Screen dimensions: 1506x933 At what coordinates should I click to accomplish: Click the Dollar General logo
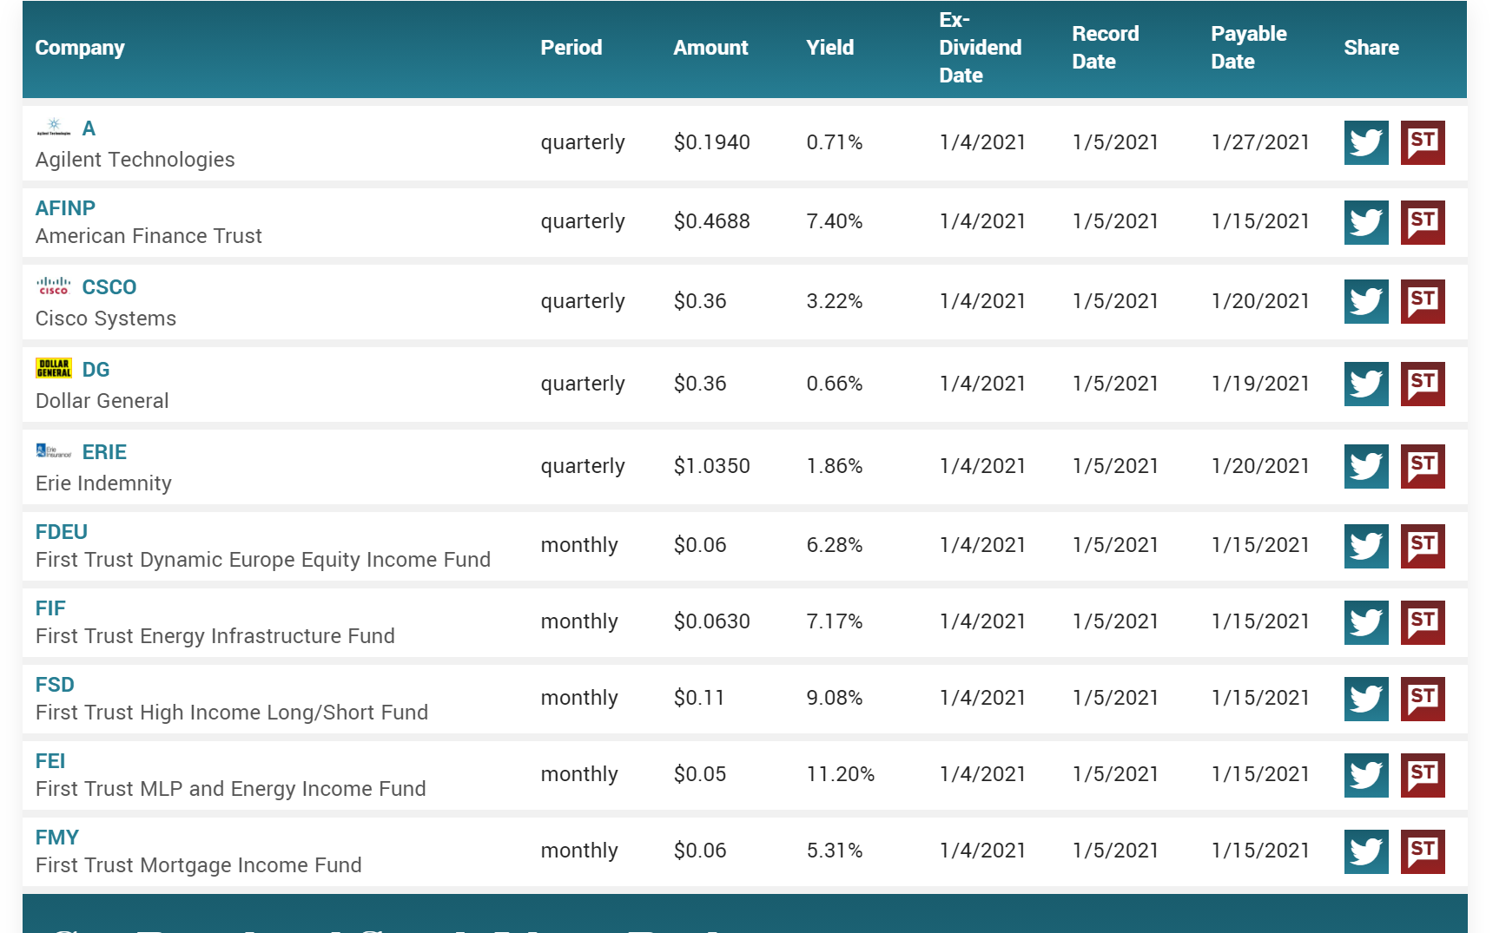[x=54, y=368]
